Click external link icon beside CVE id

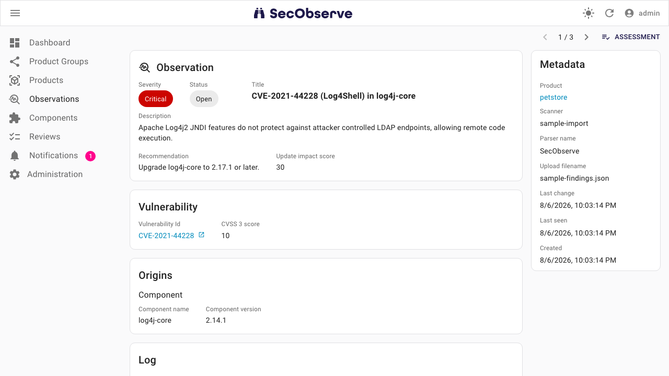point(202,235)
